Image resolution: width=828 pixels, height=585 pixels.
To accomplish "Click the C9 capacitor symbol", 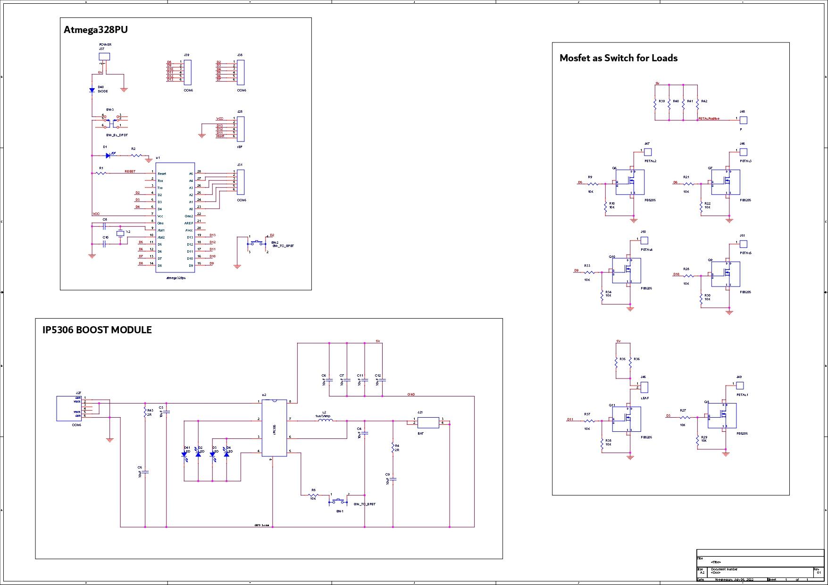I will pos(393,479).
